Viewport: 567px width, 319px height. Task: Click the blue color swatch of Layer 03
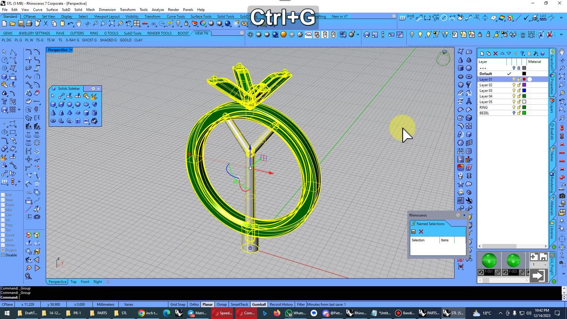point(524,90)
